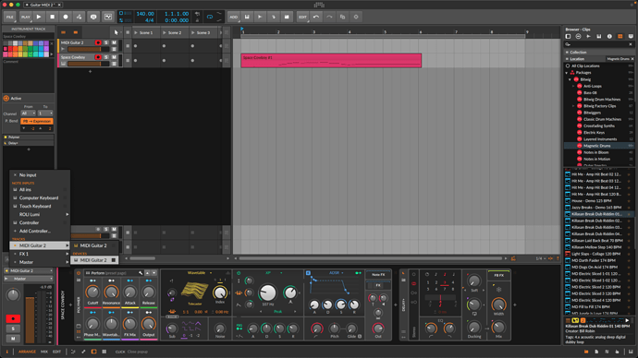Add a new track with plus button

(x=90, y=71)
